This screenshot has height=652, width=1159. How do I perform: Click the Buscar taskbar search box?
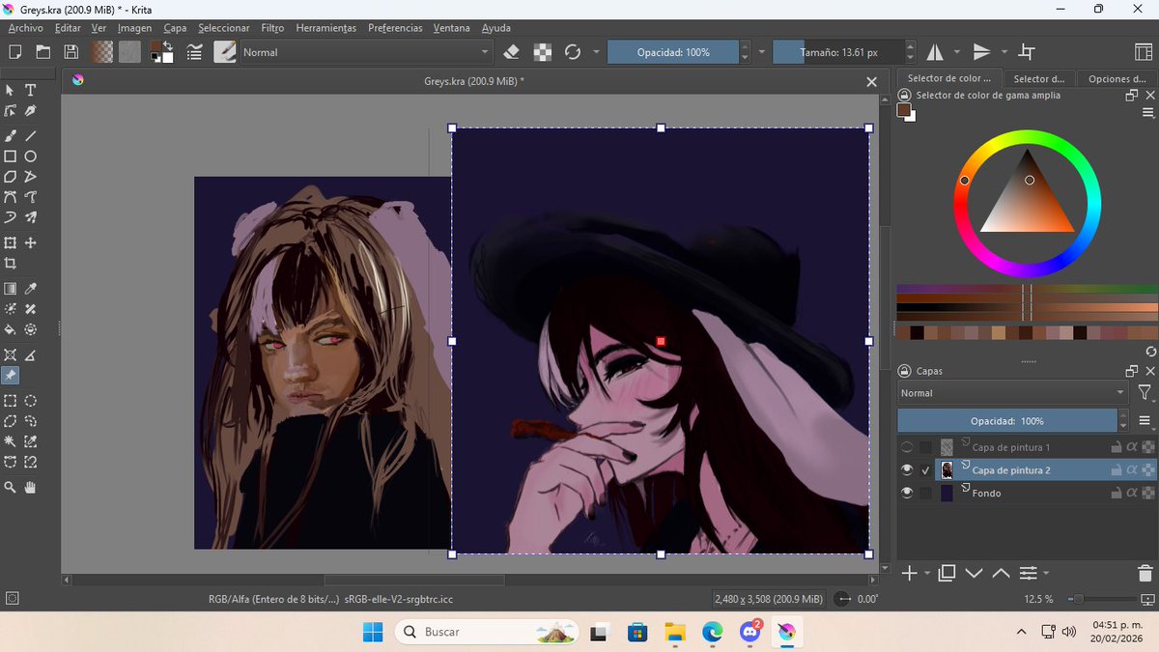point(488,633)
